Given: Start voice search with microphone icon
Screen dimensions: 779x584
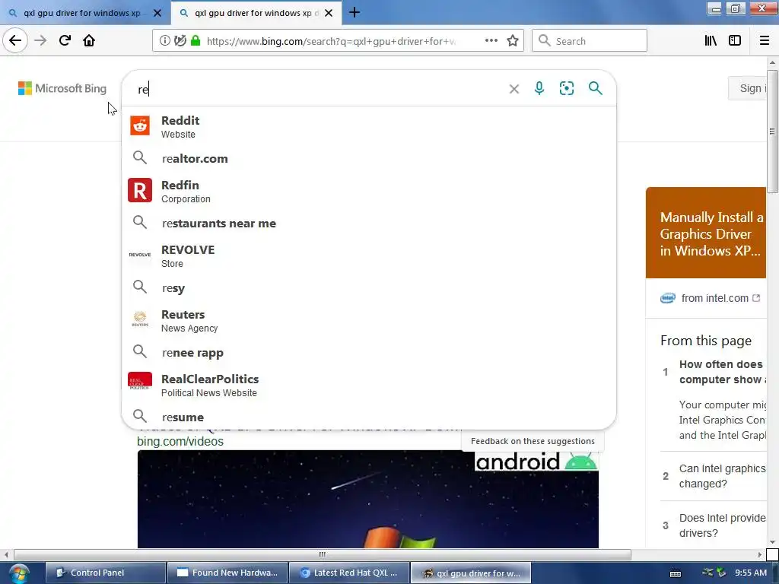Looking at the screenshot, I should click(539, 88).
